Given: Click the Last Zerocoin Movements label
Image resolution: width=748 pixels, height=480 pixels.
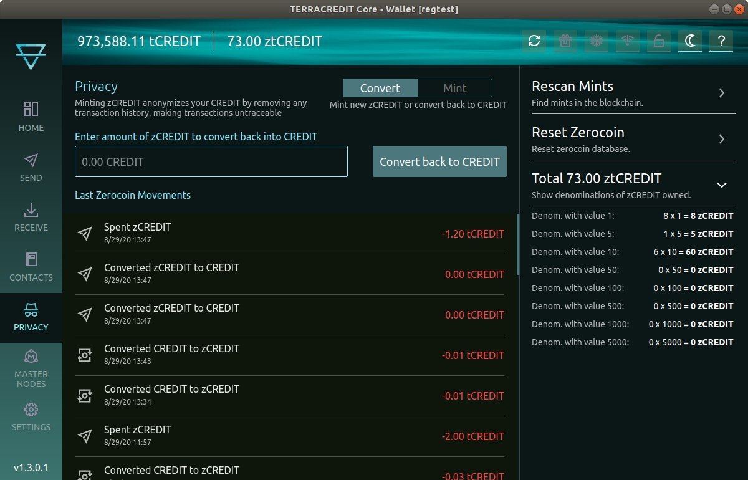Looking at the screenshot, I should [133, 195].
